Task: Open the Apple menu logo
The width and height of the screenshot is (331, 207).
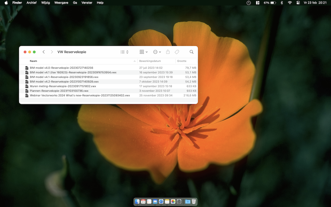Action: (x=6, y=3)
